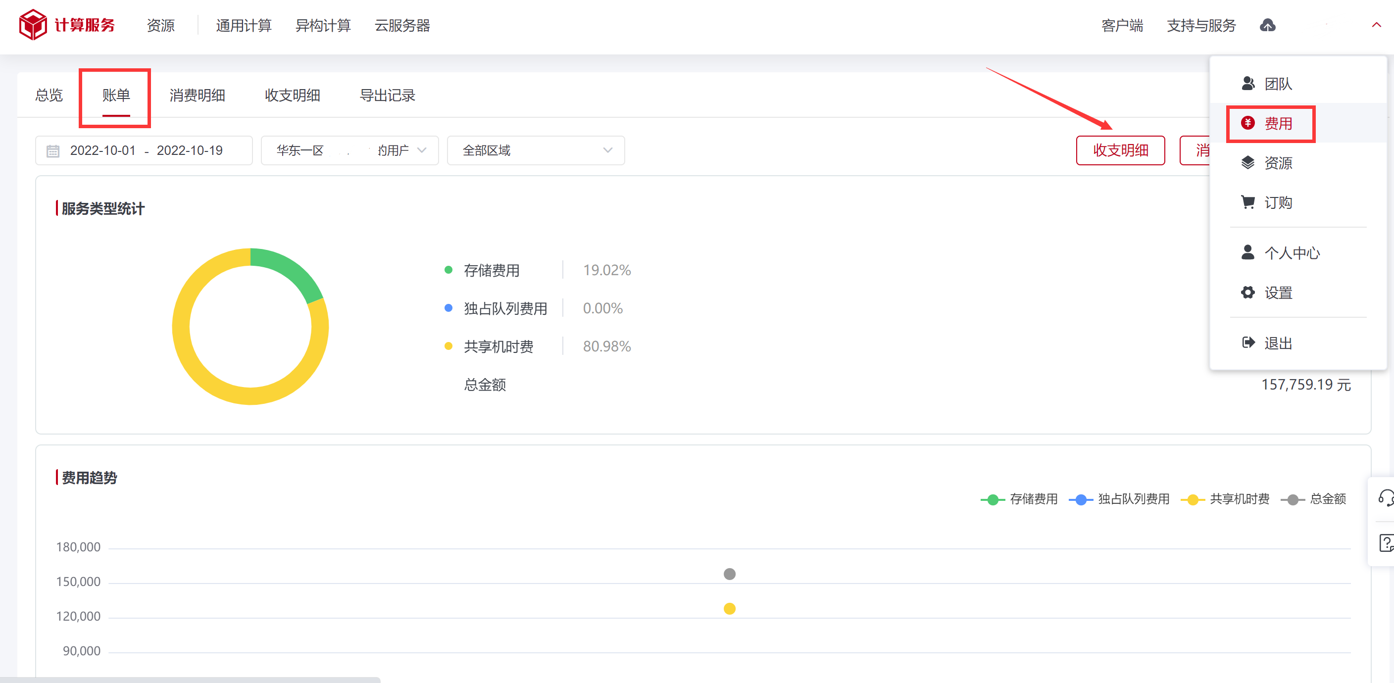Open the help question icon on the right edge
Screen dimensions: 1394x683
1387,543
